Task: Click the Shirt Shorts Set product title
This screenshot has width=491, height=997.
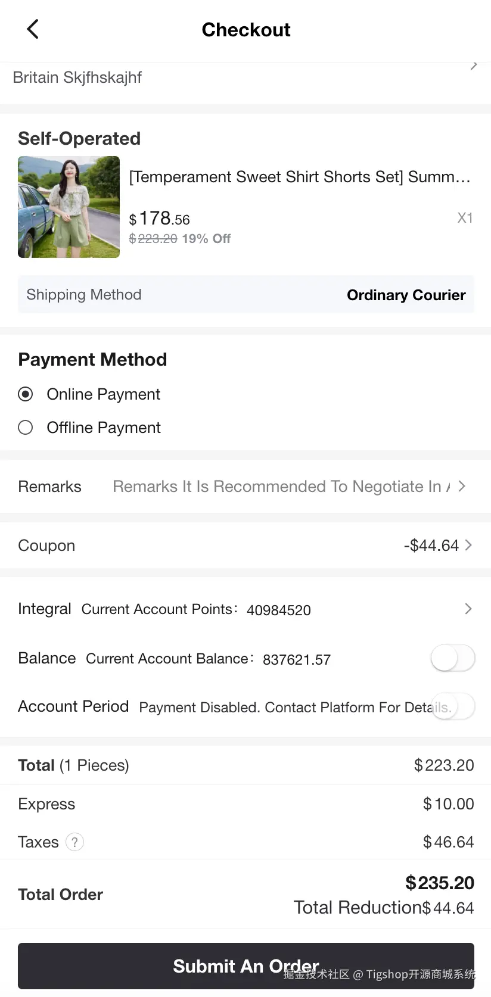Action: (300, 177)
